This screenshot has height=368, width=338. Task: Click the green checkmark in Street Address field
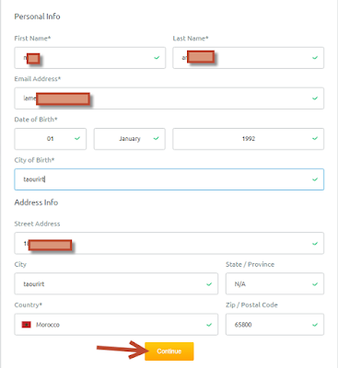(315, 244)
